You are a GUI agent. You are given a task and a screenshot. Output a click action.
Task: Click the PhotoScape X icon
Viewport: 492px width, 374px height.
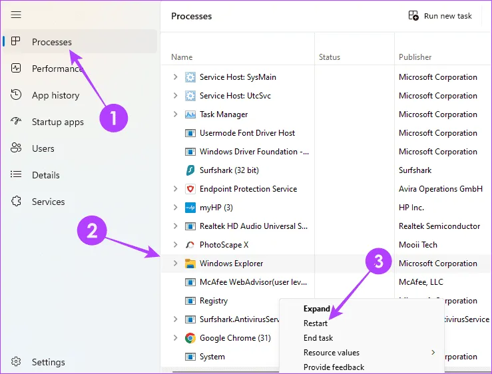[190, 245]
